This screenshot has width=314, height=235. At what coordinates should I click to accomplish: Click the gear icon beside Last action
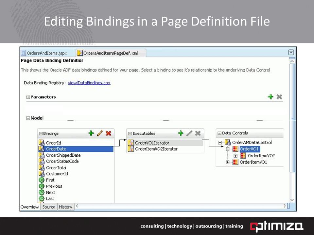coord(42,199)
